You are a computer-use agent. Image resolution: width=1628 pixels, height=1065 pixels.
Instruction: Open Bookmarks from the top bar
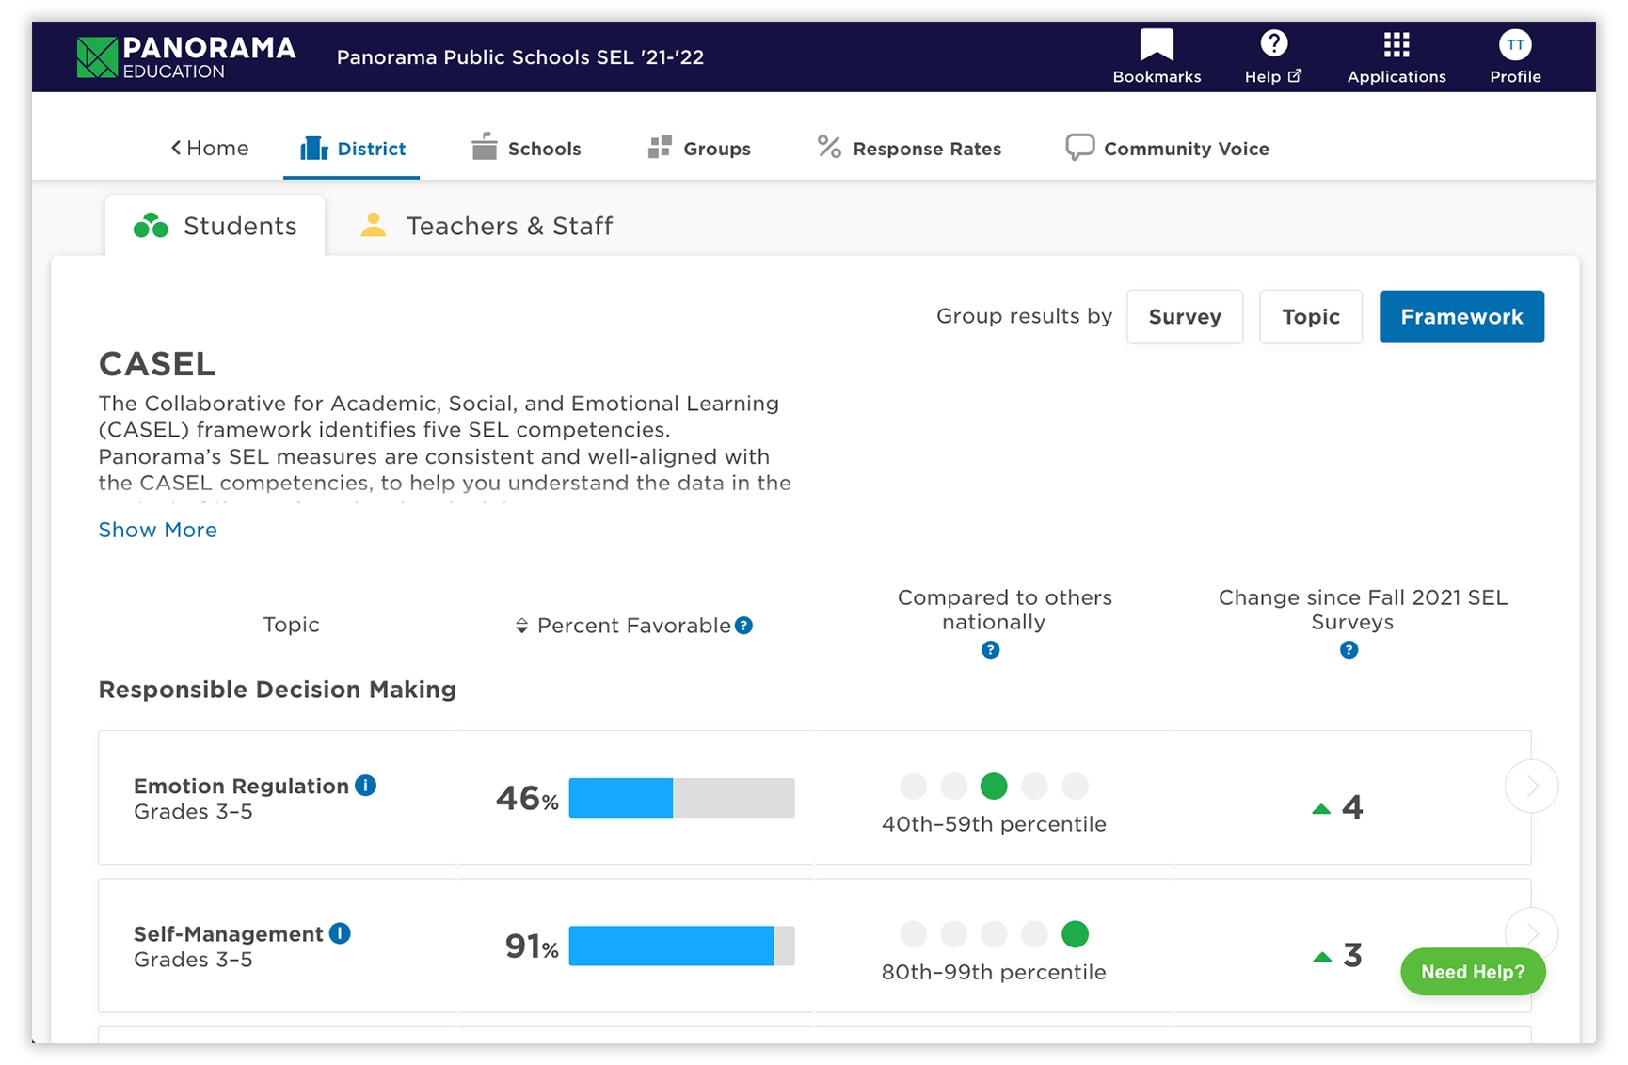(x=1157, y=56)
